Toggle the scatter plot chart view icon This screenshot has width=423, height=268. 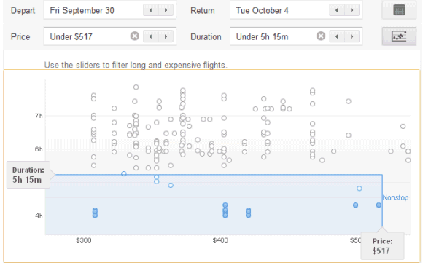pos(399,36)
